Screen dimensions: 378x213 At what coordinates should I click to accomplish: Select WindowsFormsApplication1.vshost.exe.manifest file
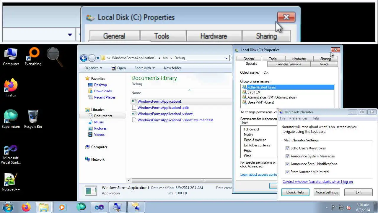tap(175, 120)
